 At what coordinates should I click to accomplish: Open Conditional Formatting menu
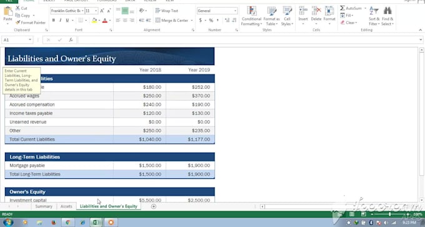pyautogui.click(x=251, y=16)
